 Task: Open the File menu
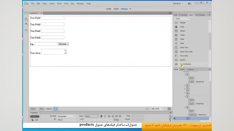[x=33, y=4]
